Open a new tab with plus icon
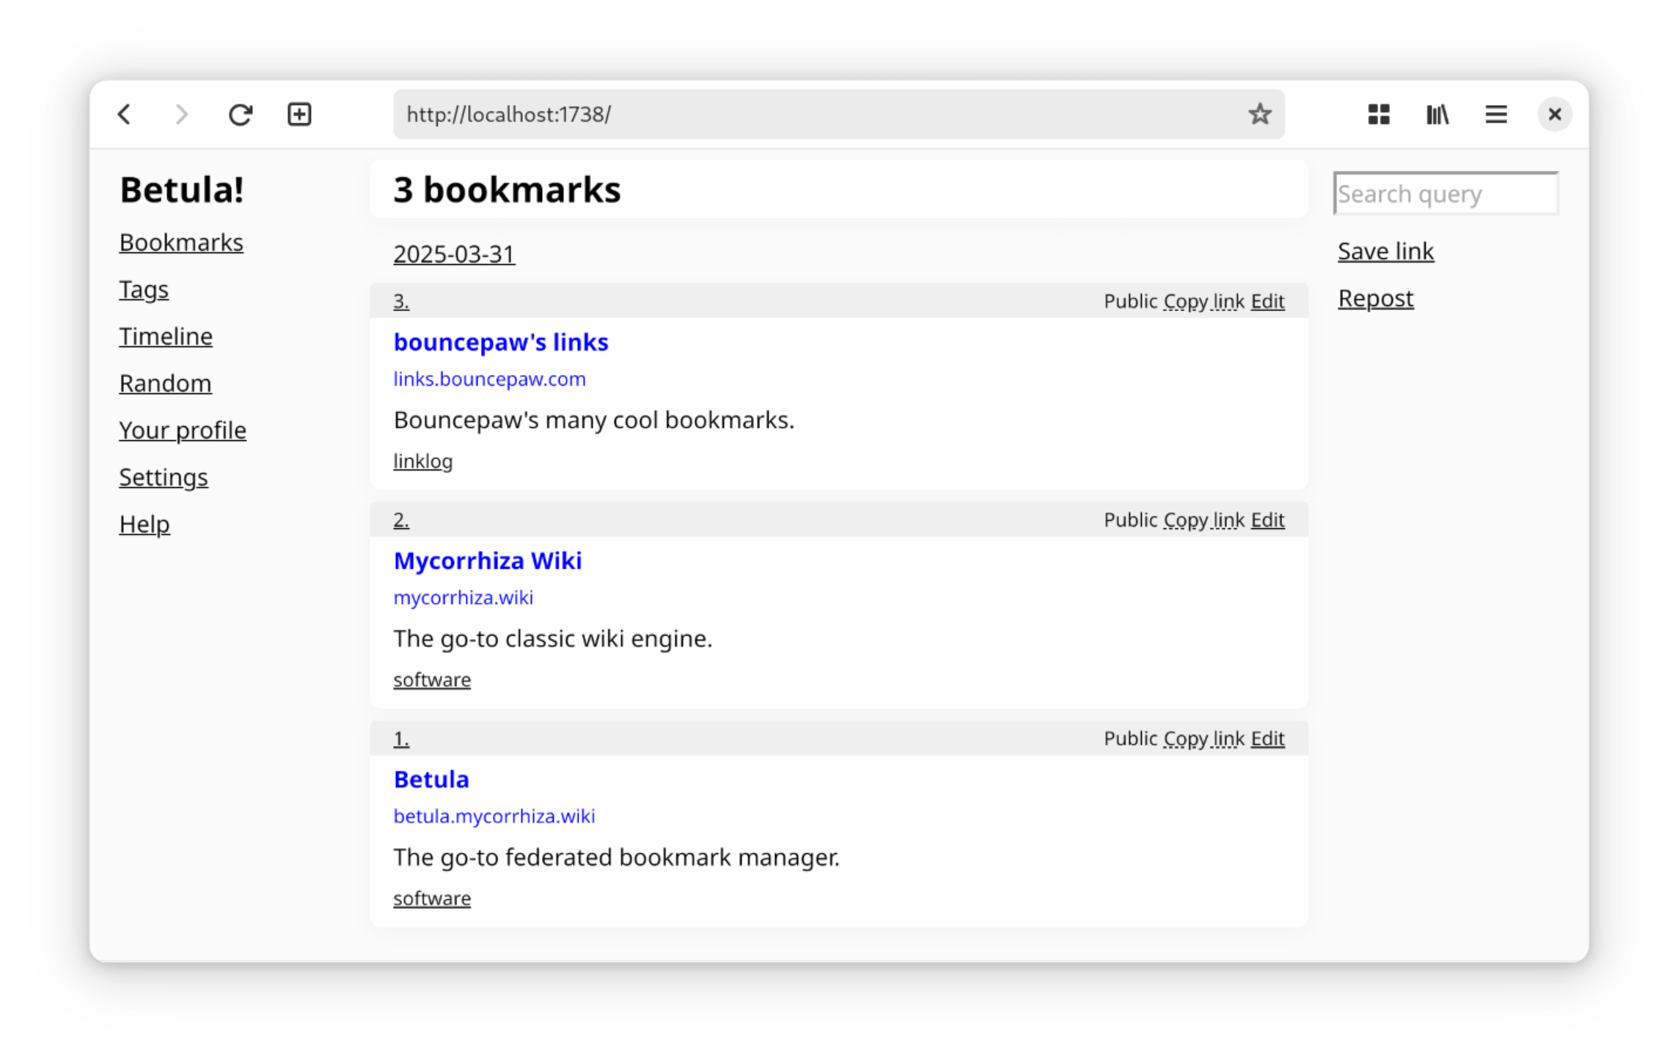 point(299,114)
